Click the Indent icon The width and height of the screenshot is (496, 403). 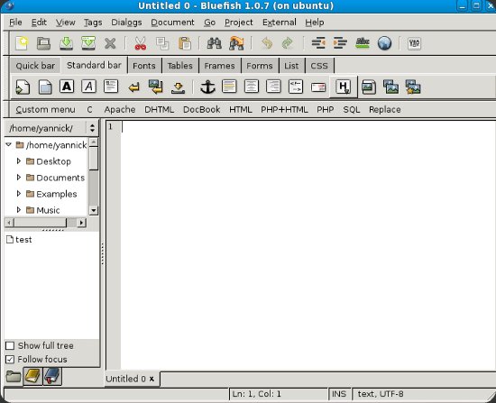tap(340, 43)
